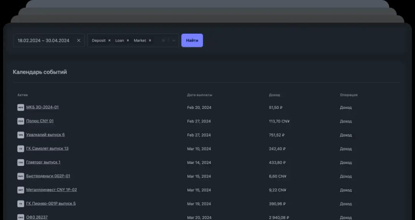Open asset link ОФЗ 26237
This screenshot has height=220, width=415.
(x=37, y=217)
